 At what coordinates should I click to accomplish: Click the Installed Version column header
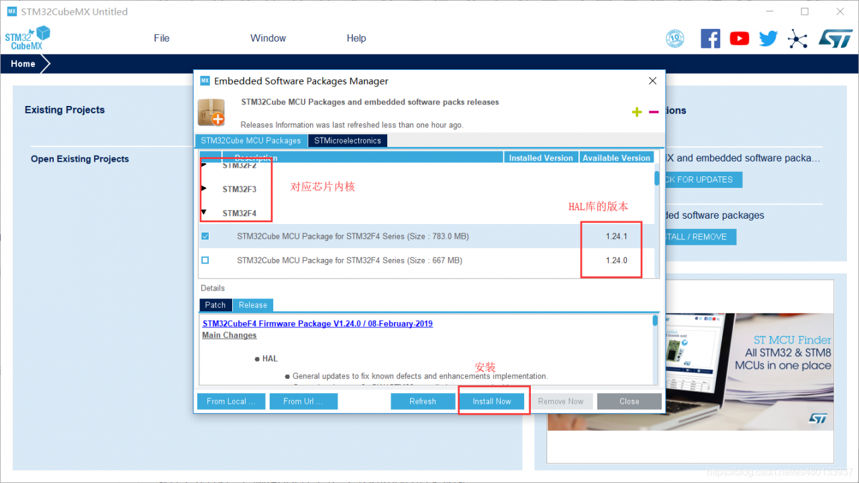(541, 158)
